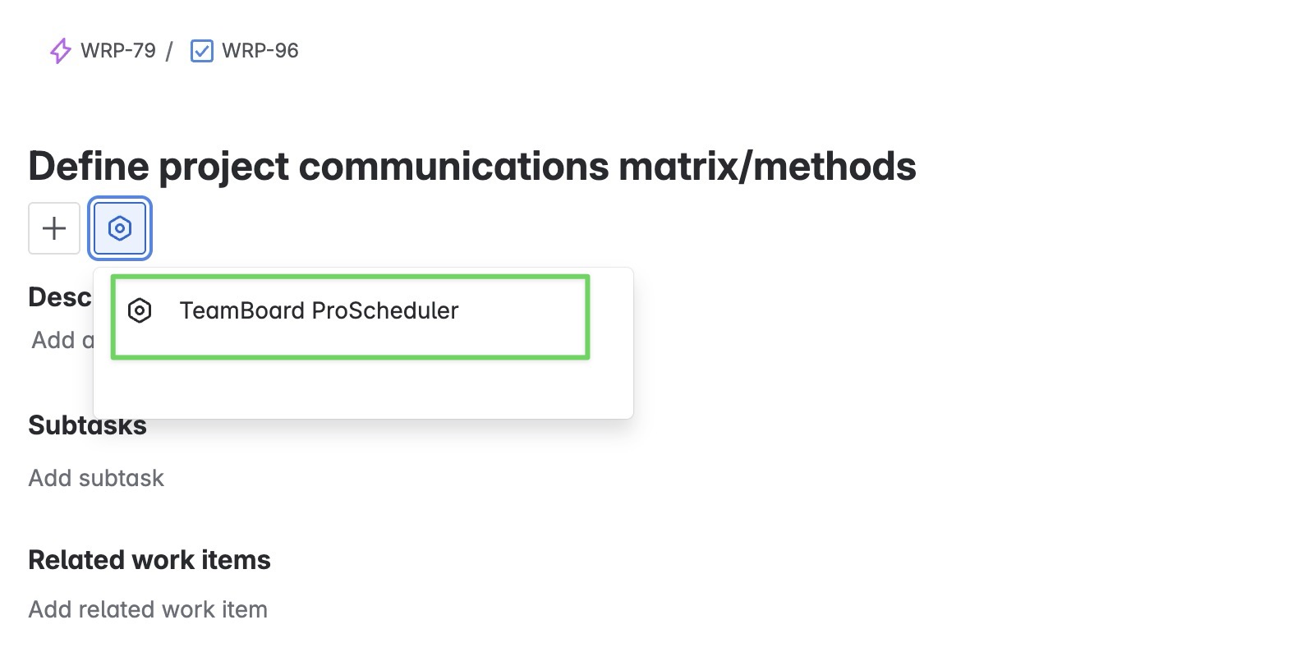Viewport: 1301px width, 652px height.
Task: Click the plus add-content button
Action: (54, 228)
